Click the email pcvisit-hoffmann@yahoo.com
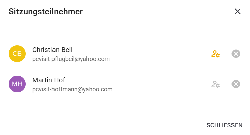 tap(72, 89)
